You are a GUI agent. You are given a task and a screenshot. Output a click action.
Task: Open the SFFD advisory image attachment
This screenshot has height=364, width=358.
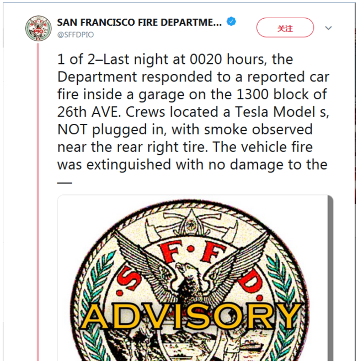[x=195, y=278]
